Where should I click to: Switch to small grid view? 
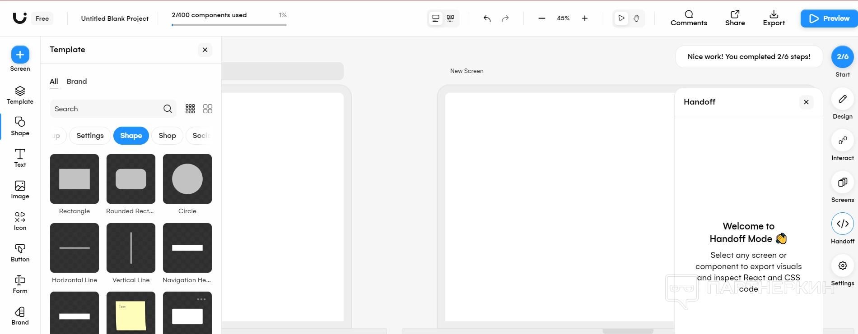pos(190,109)
